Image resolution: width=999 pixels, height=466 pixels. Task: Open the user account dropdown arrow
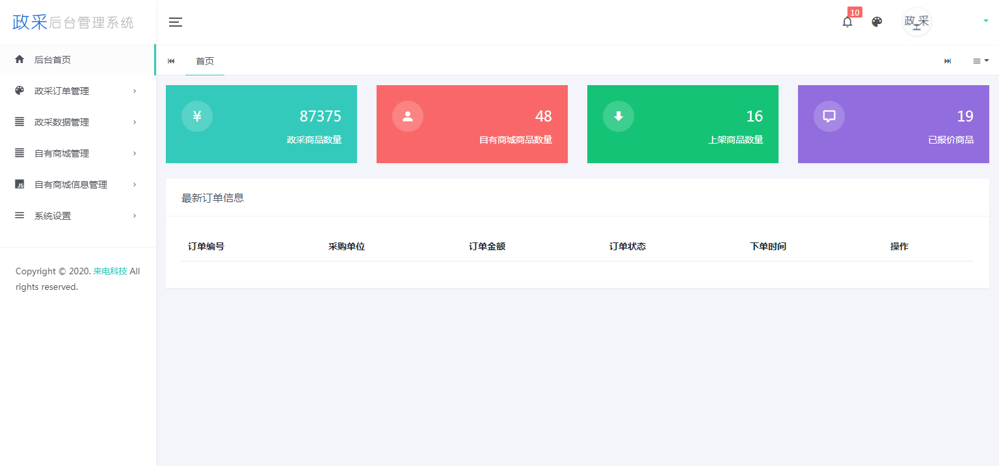pyautogui.click(x=985, y=21)
